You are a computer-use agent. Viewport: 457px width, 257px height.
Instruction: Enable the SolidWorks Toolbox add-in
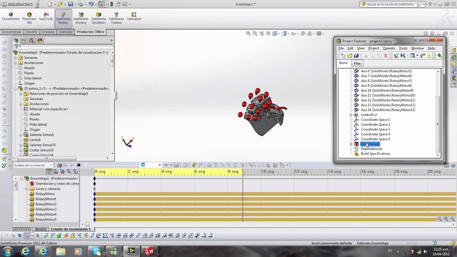pyautogui.click(x=116, y=18)
